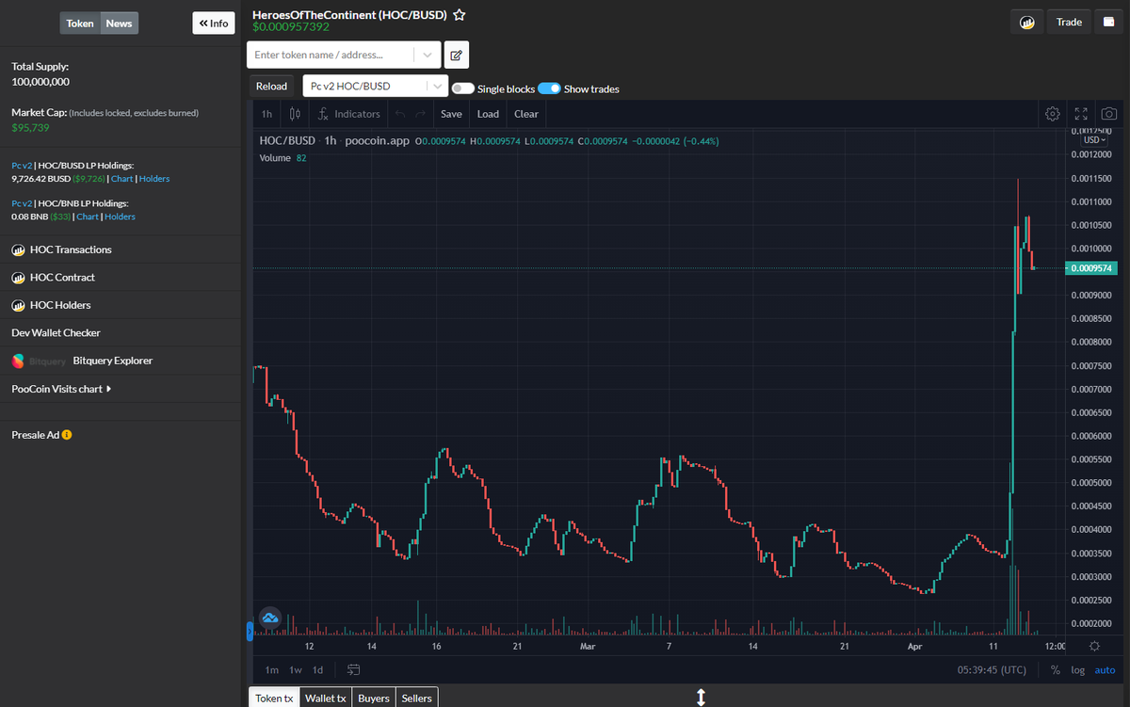Save the chart layout

[x=451, y=114]
